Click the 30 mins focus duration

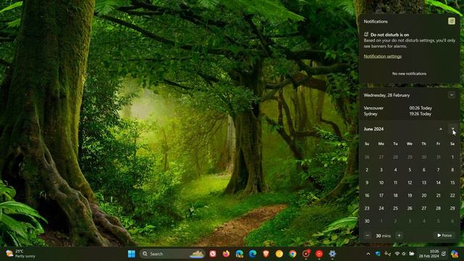point(384,236)
